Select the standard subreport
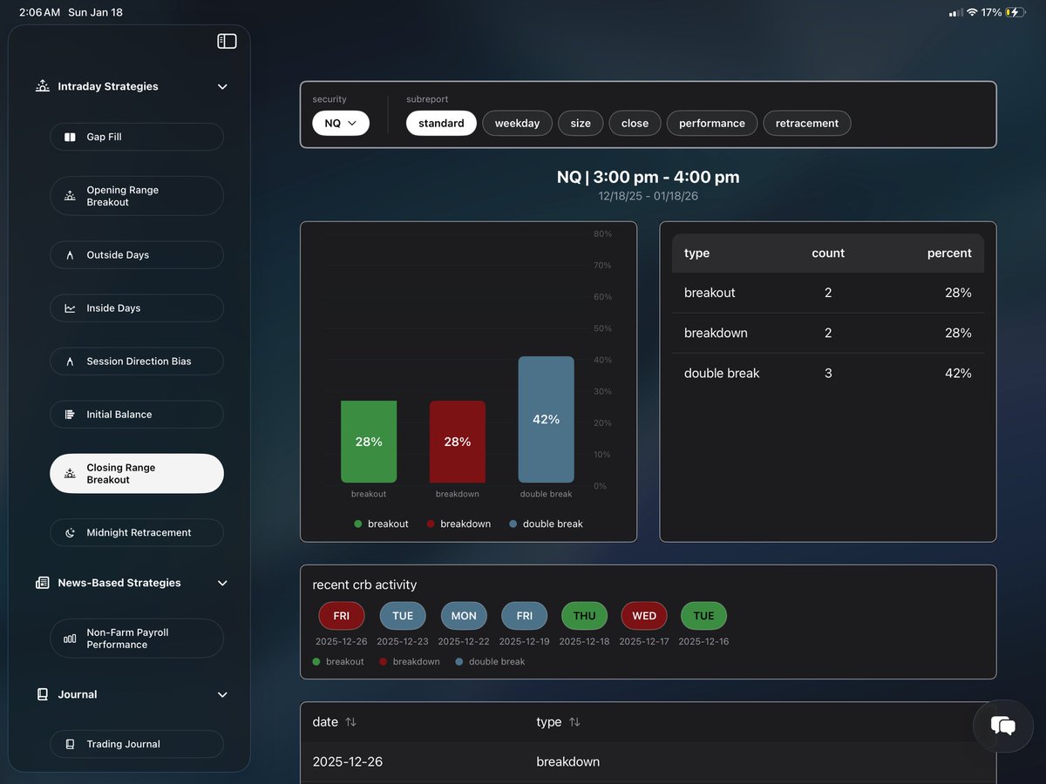This screenshot has width=1046, height=784. [x=441, y=123]
